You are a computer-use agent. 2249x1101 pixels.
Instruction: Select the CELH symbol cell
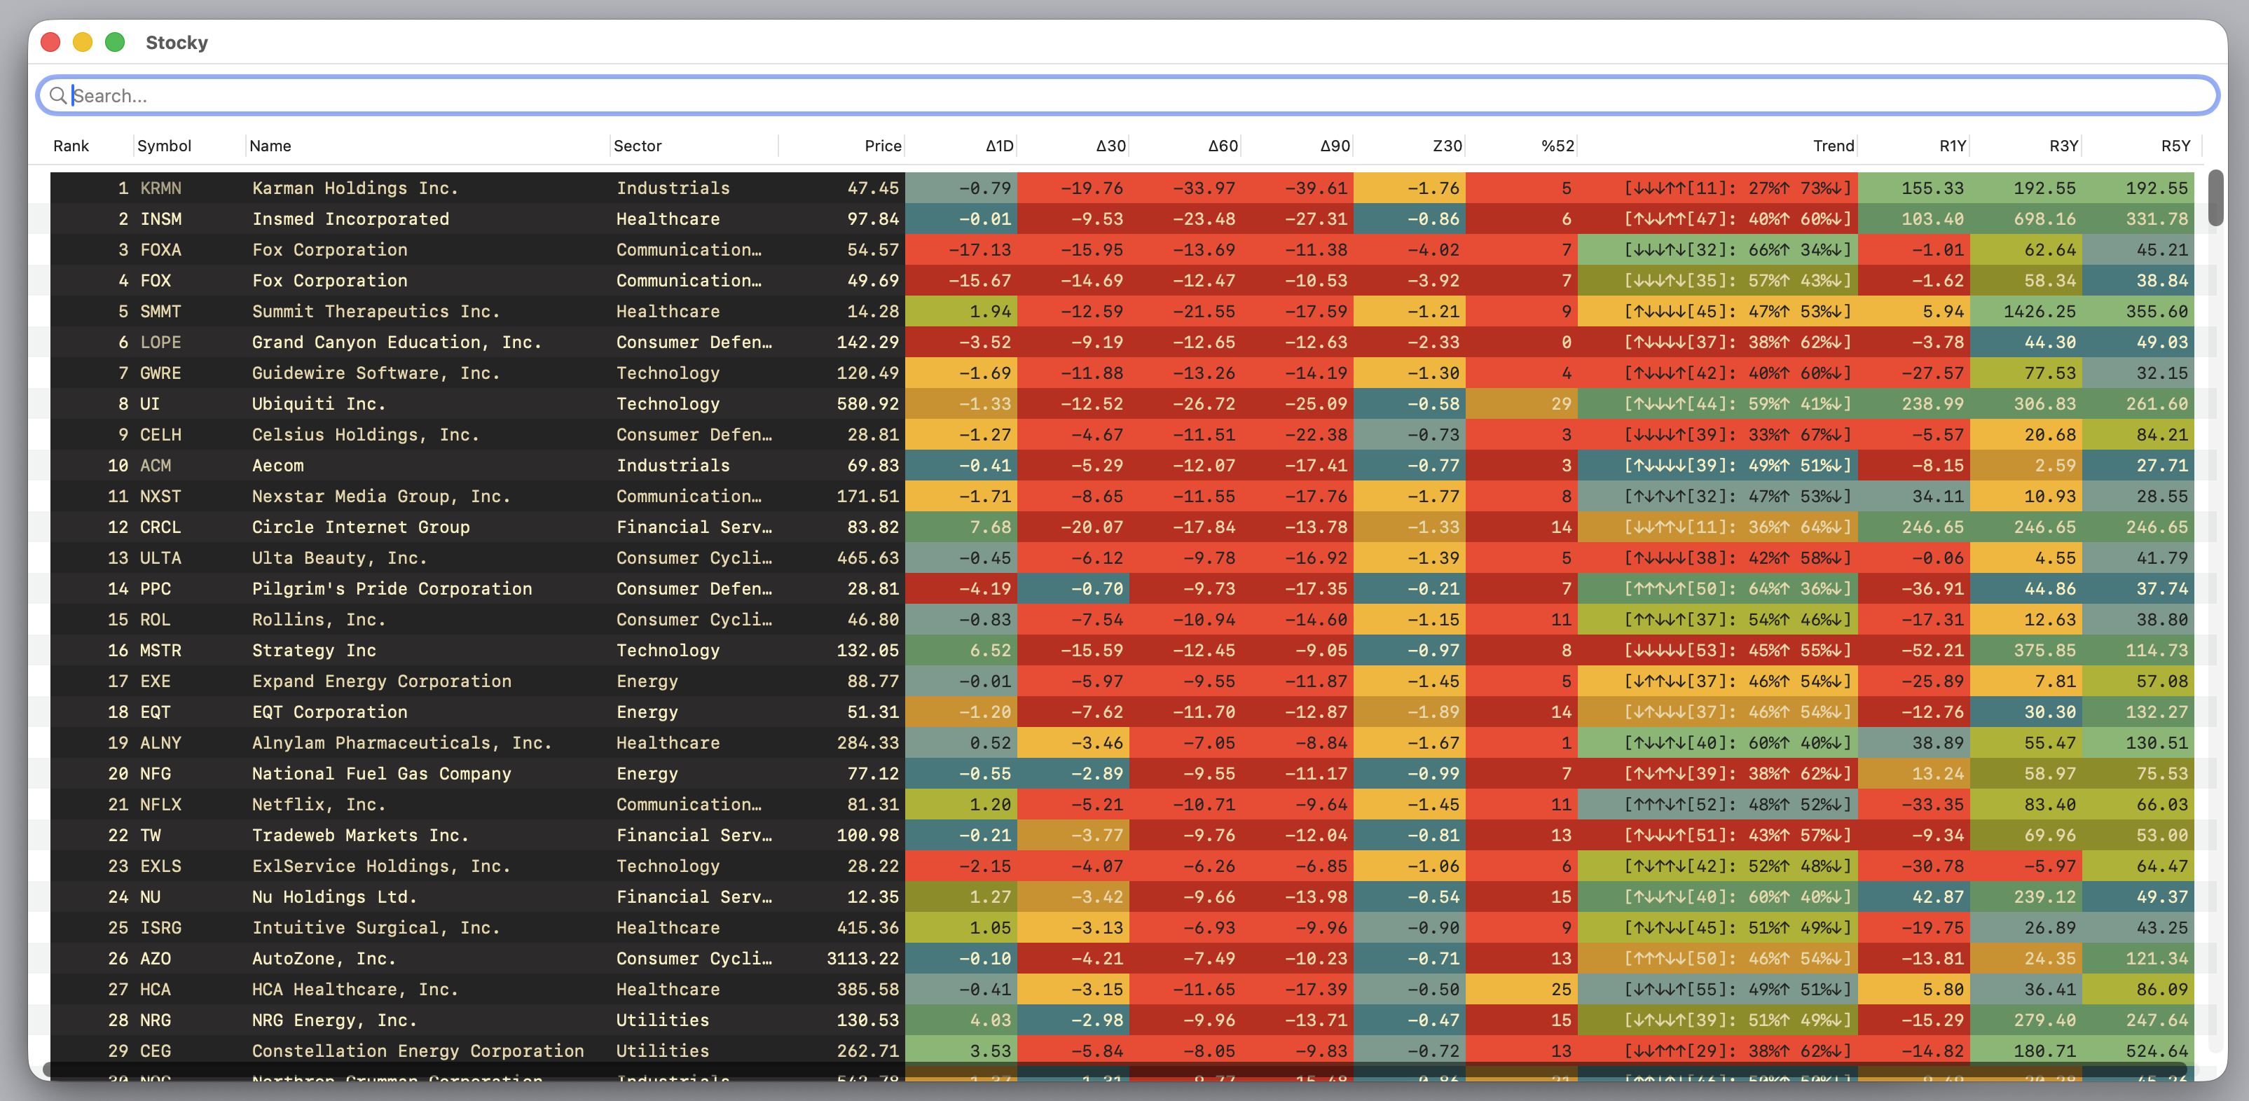(x=160, y=434)
